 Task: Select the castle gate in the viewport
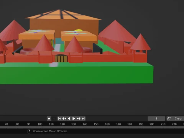tap(61, 59)
